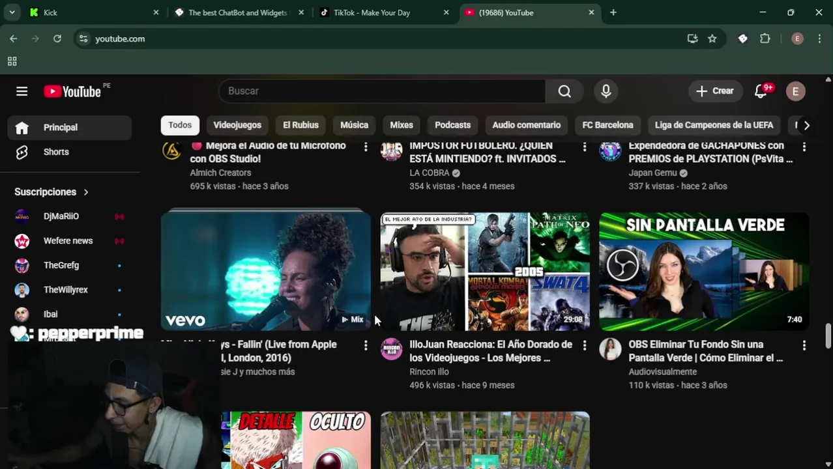Open options for the Japan Gemu video

[804, 147]
